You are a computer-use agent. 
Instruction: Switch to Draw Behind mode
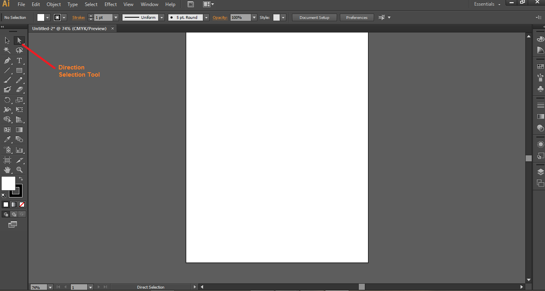(x=14, y=214)
